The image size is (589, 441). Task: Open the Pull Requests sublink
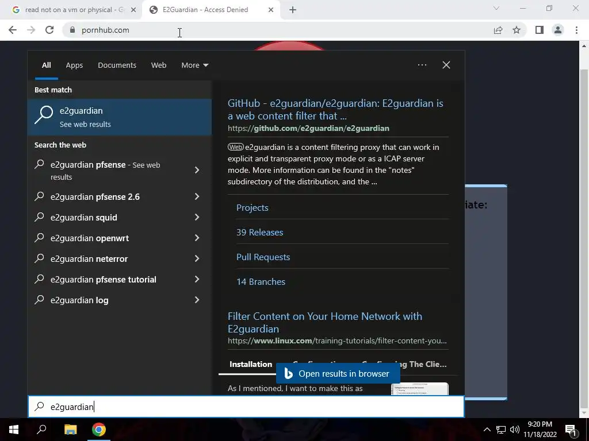pyautogui.click(x=263, y=257)
